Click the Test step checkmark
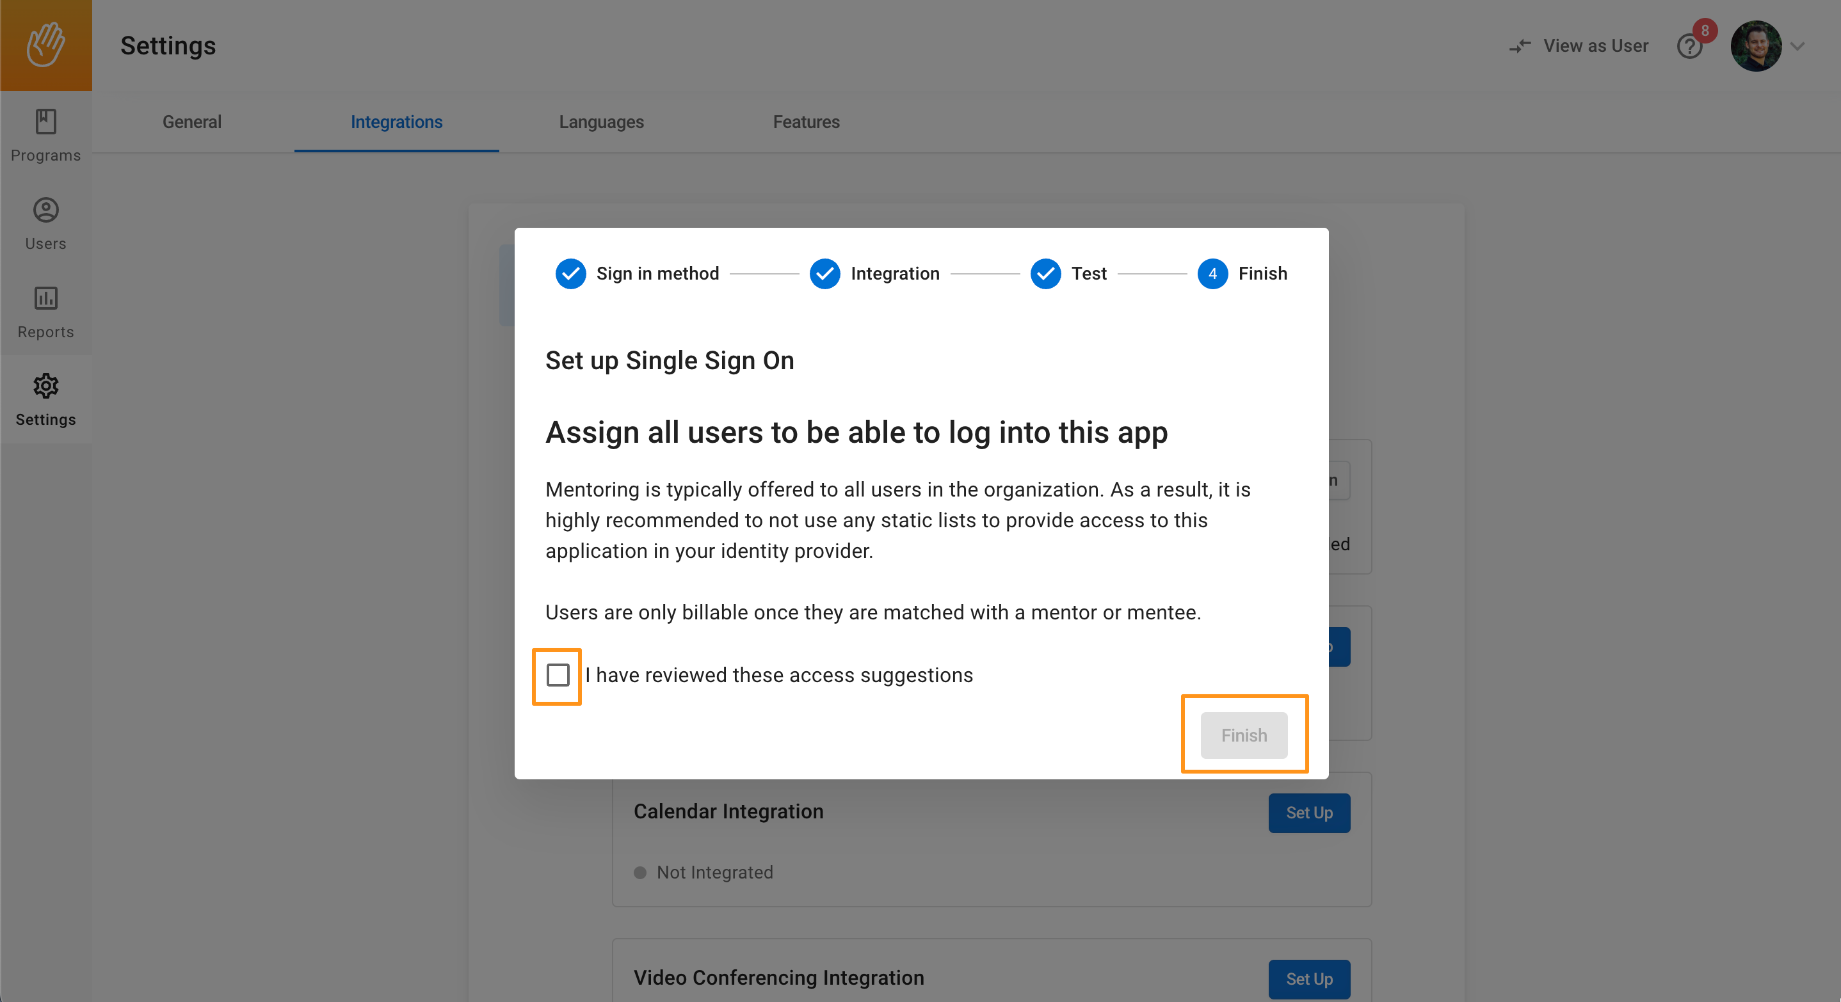 click(x=1045, y=273)
